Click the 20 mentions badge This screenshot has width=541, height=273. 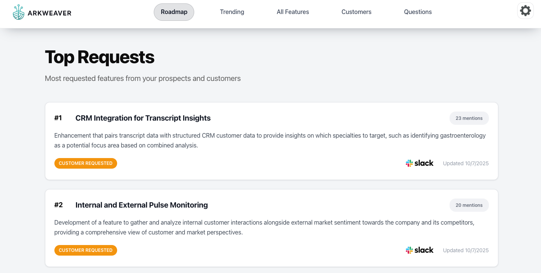click(469, 205)
